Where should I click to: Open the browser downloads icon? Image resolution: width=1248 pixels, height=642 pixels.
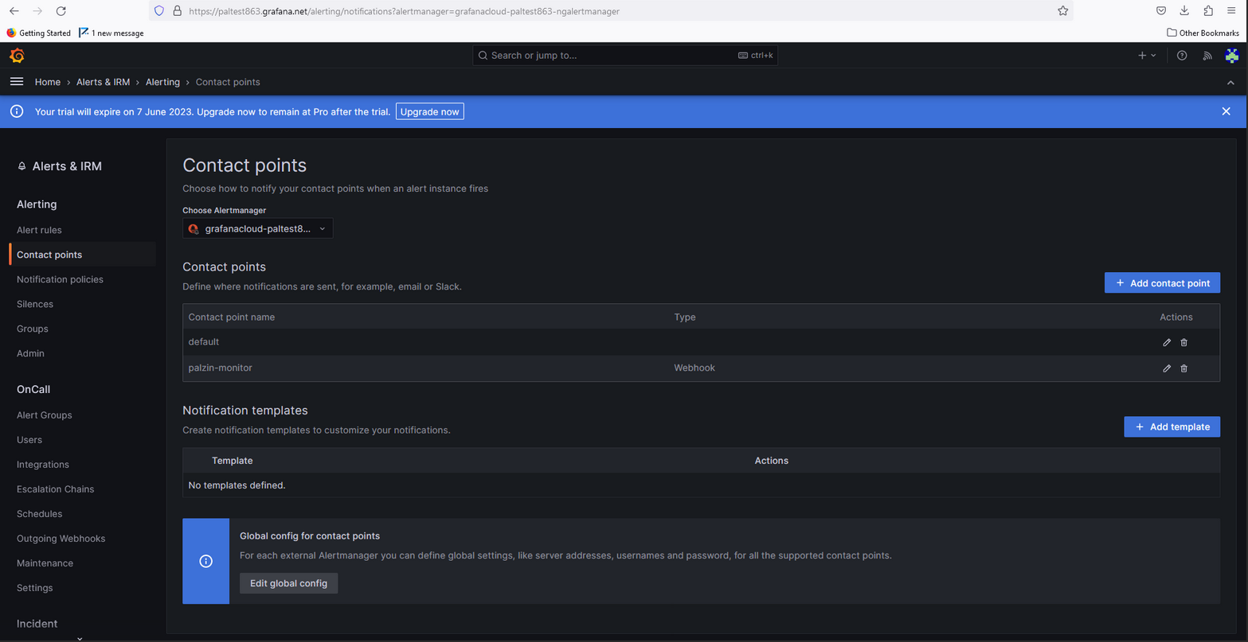(x=1184, y=11)
